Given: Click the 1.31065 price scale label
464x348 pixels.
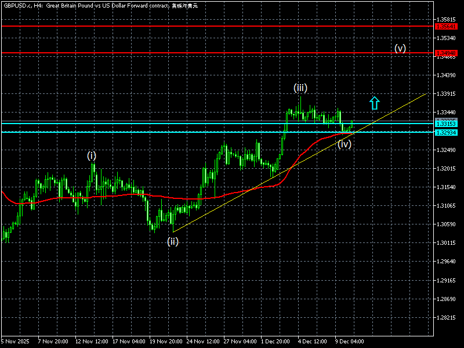Looking at the screenshot, I should tap(446, 206).
